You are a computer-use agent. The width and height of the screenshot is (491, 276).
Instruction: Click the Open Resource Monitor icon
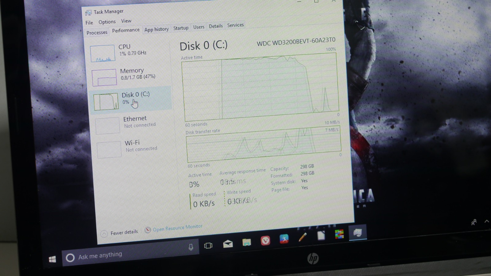[148, 230]
